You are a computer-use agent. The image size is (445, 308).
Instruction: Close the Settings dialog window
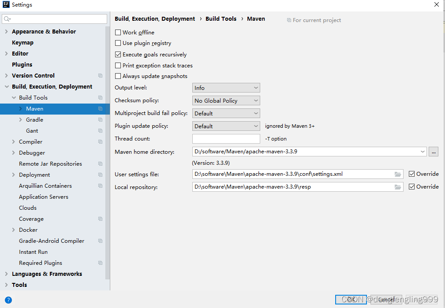pos(437,4)
